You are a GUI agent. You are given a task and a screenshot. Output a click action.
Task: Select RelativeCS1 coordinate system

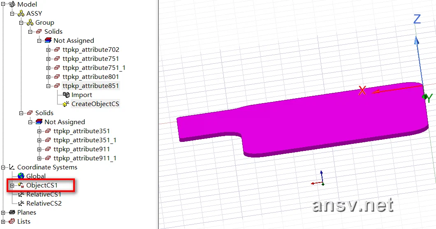click(44, 194)
